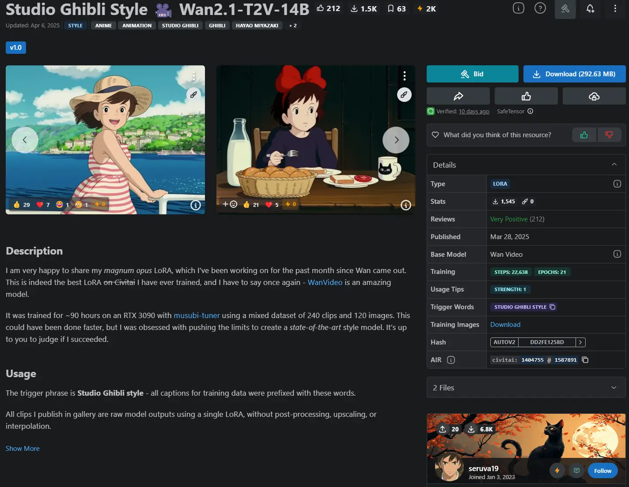Click the 1.5K downloads counter in header
This screenshot has width=629, height=487.
tap(364, 8)
